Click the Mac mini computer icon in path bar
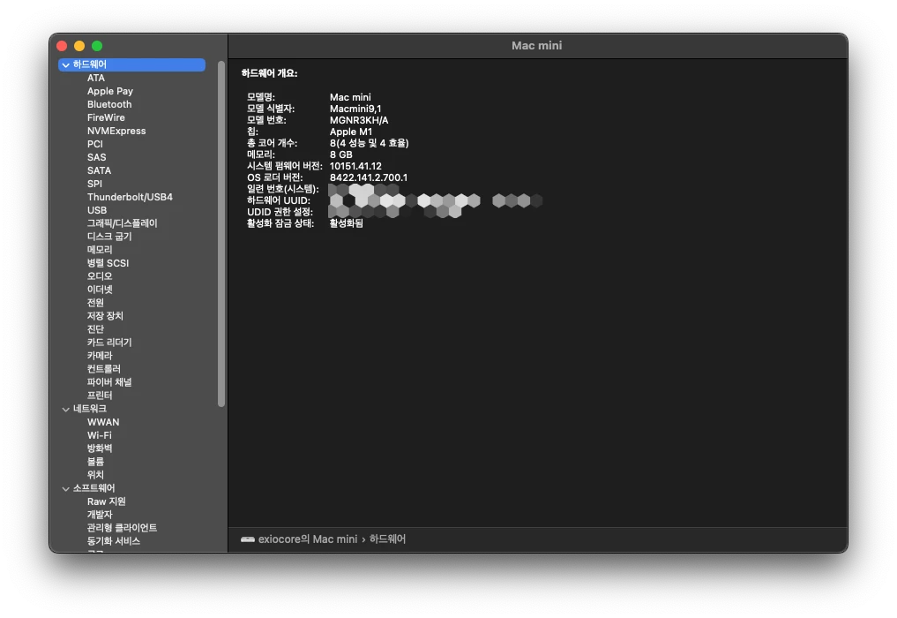The width and height of the screenshot is (897, 618). 248,539
